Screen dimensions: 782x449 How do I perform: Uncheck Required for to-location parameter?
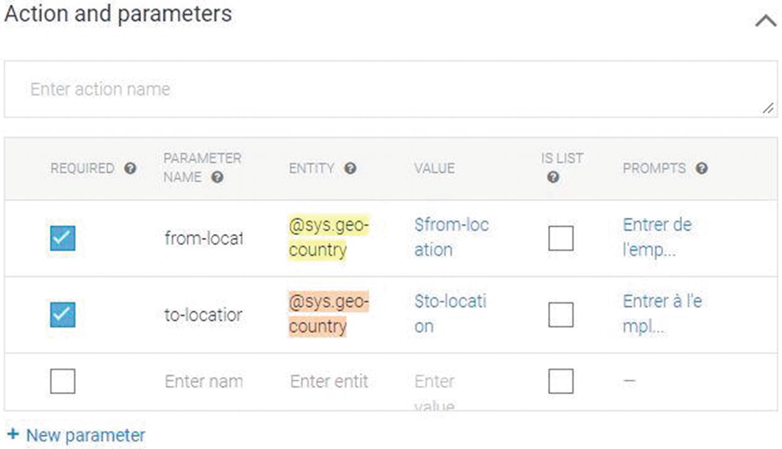tap(63, 314)
